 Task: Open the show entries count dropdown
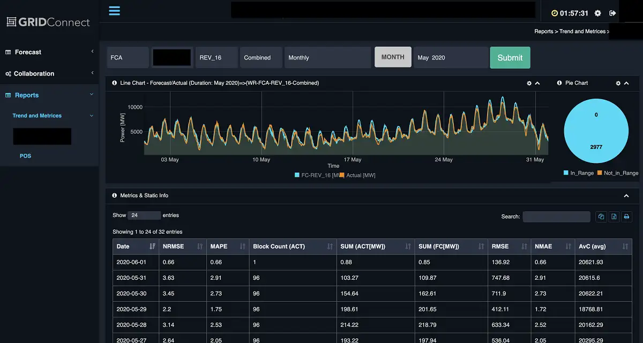[144, 215]
